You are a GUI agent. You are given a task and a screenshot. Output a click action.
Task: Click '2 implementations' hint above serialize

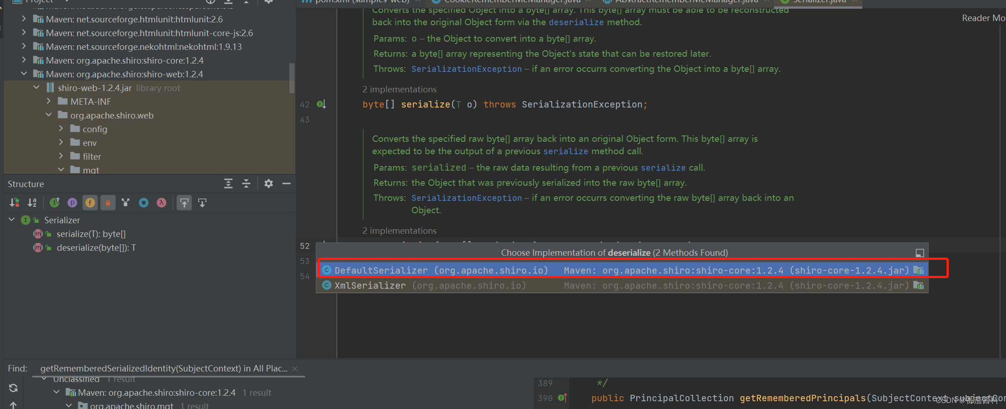400,89
